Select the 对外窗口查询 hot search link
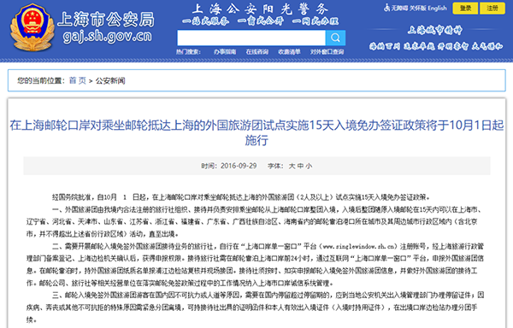 [327, 52]
